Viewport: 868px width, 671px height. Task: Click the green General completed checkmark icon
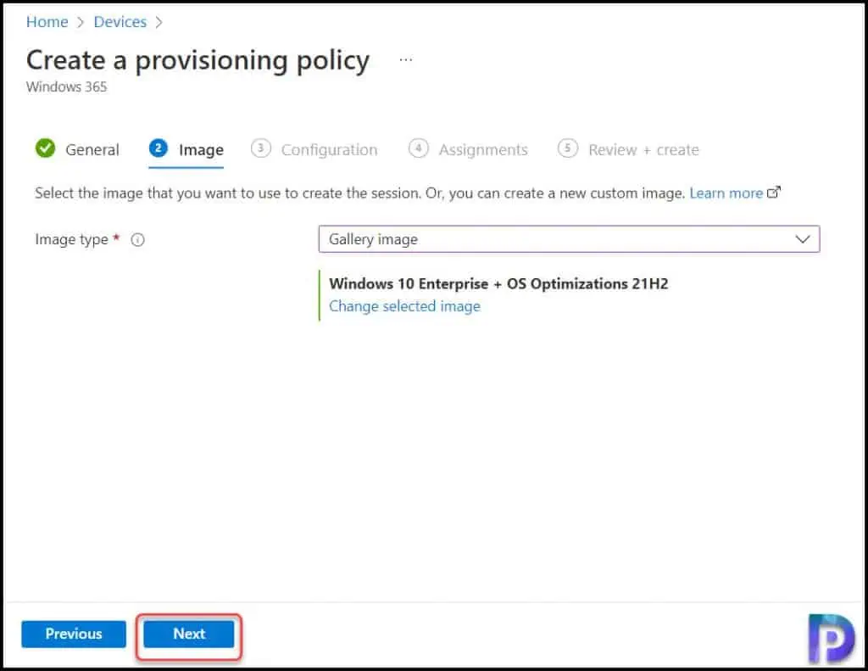[45, 148]
